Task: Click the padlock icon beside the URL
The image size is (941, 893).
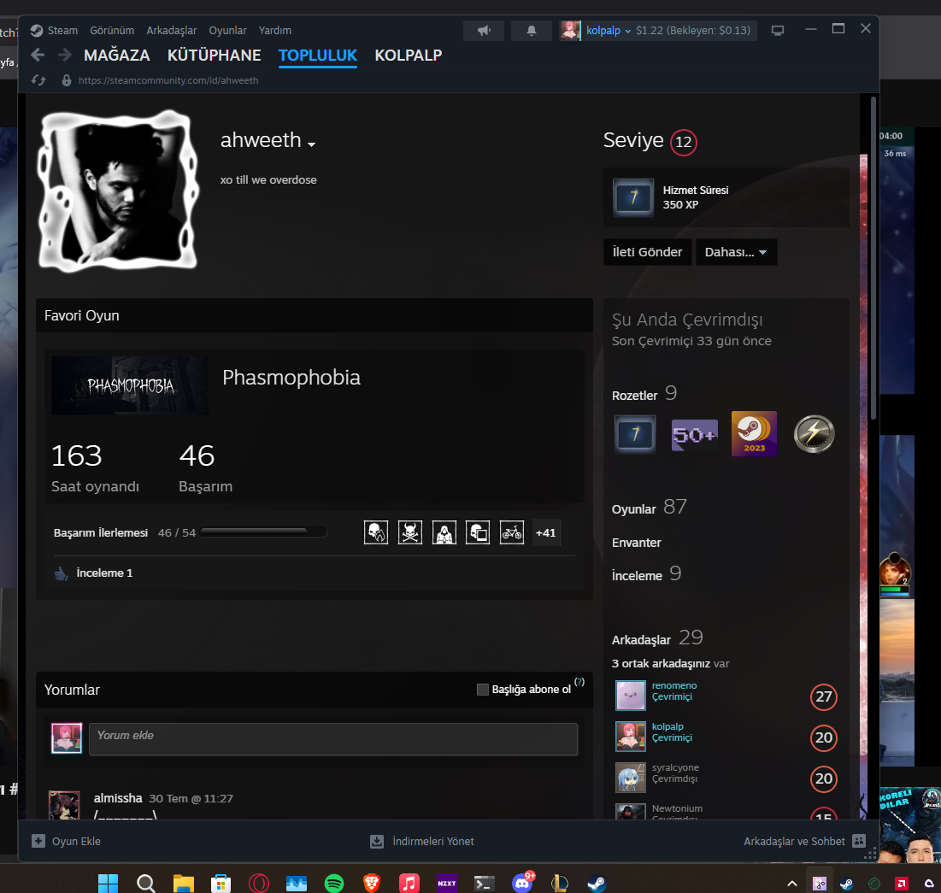Action: pyautogui.click(x=67, y=80)
